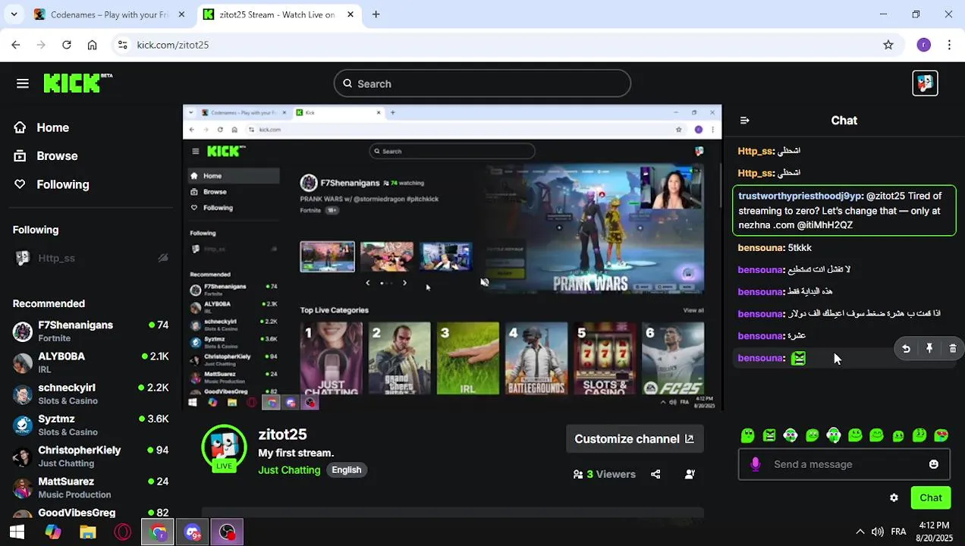965x546 pixels.
Task: Delete the hovered bensouna chat message
Action: (x=953, y=349)
